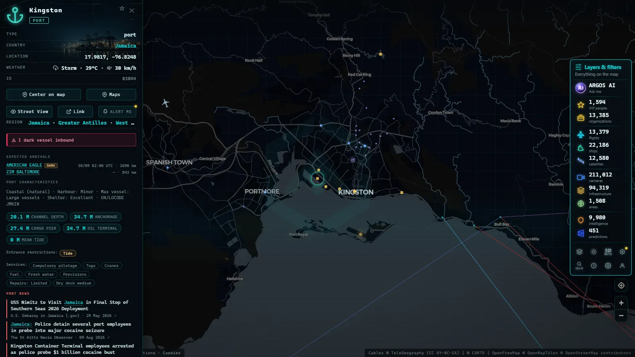The height and width of the screenshot is (357, 635).
Task: Toggle organizations layer
Action: coord(600,118)
